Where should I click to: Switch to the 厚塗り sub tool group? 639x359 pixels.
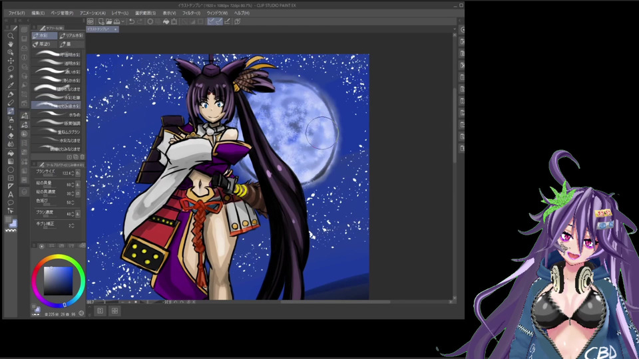click(x=45, y=44)
